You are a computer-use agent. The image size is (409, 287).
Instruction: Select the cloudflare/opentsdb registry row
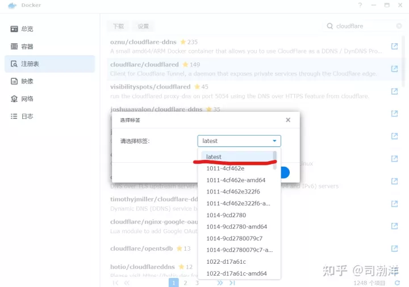click(x=254, y=248)
